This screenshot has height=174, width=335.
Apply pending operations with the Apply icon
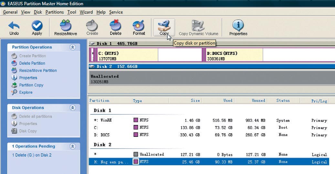(37, 26)
